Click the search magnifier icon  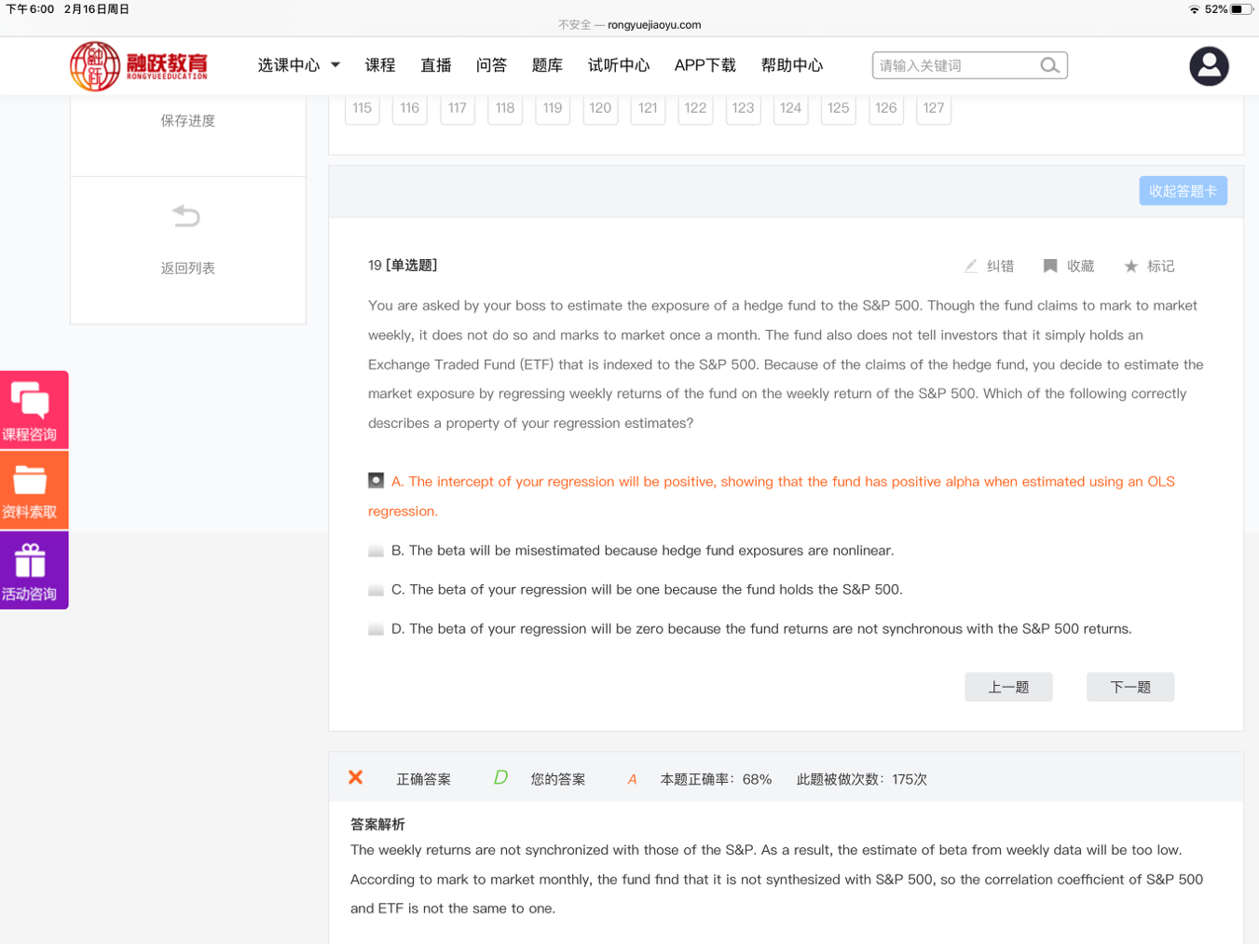pyautogui.click(x=1049, y=65)
